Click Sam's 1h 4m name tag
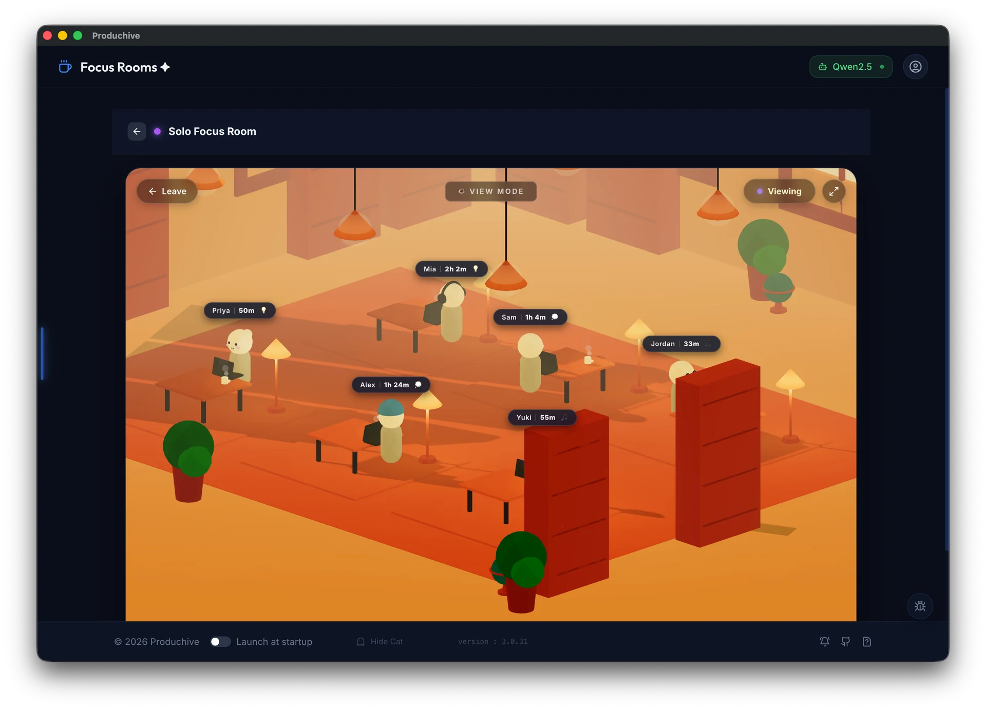Screen dimensions: 986x710 [x=530, y=317]
